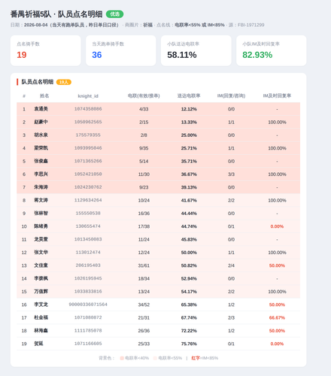Click the date text 2026-08-04 in the subtitle
The width and height of the screenshot is (331, 376).
(36, 25)
